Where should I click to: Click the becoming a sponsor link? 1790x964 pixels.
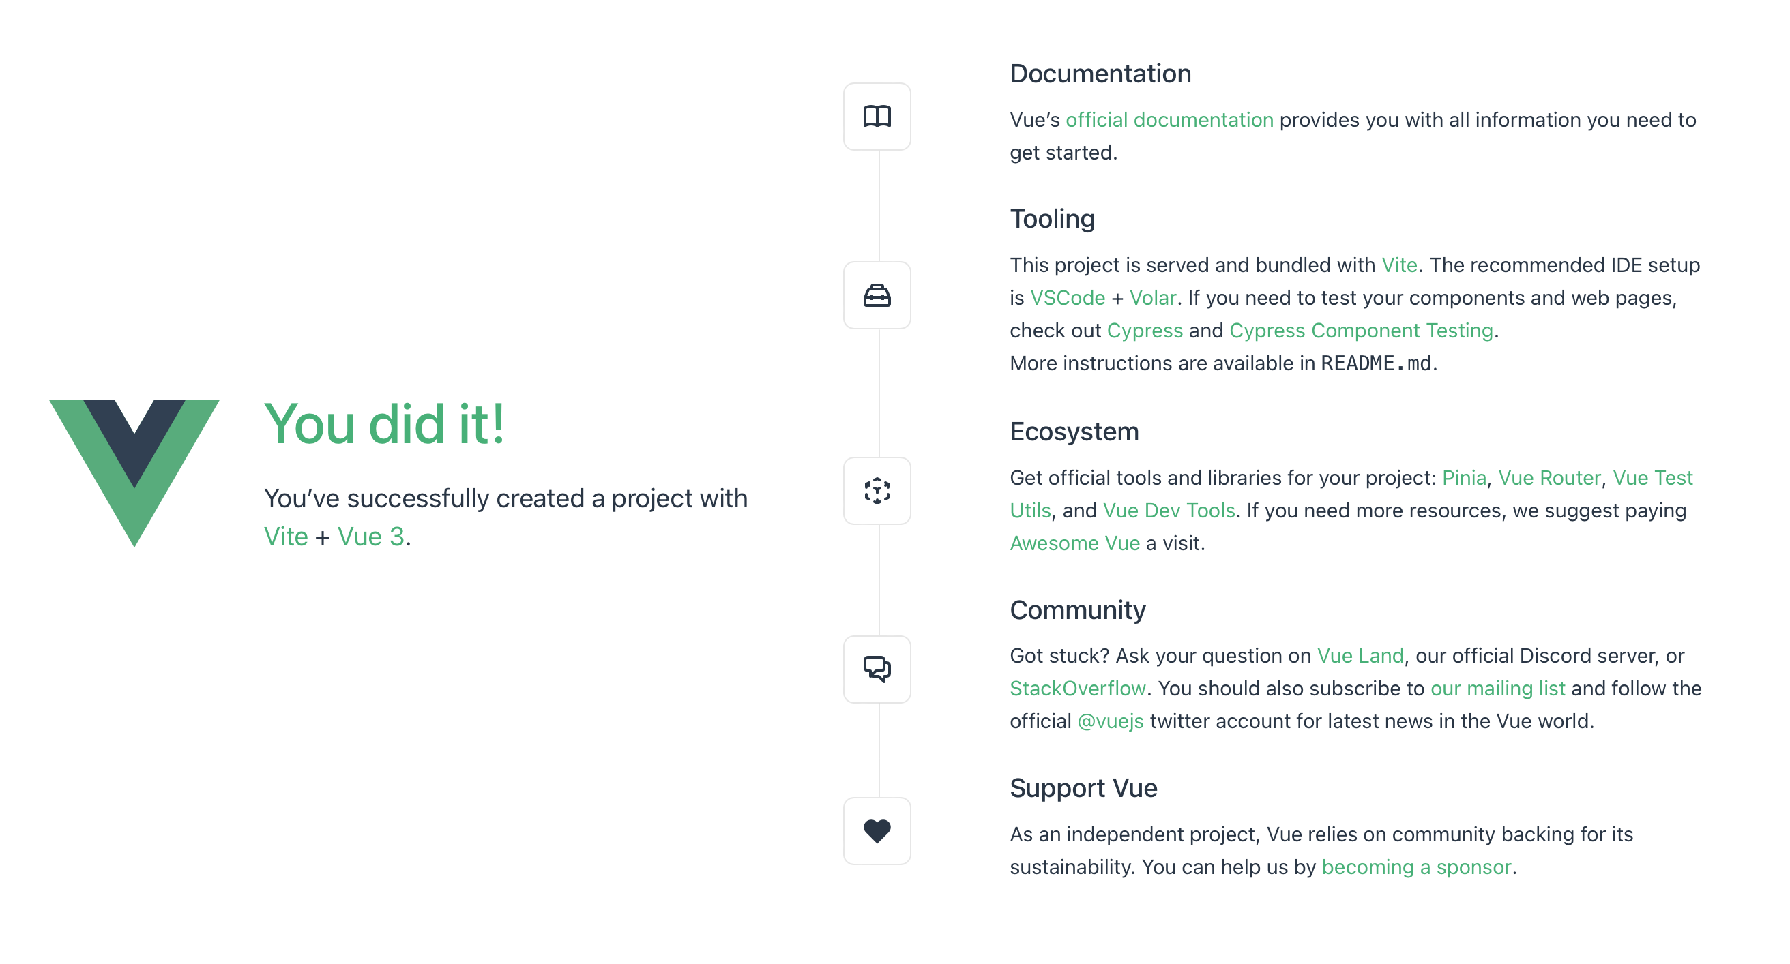coord(1416,867)
